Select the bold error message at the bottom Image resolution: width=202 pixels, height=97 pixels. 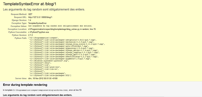[37, 95]
